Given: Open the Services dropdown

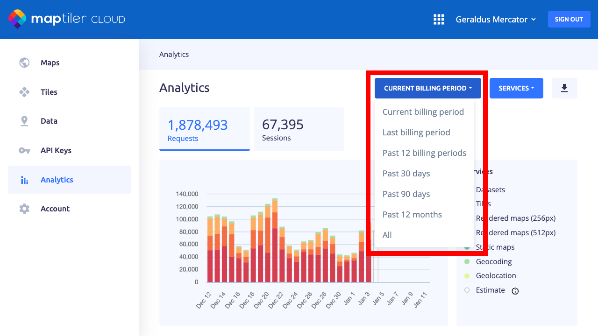Looking at the screenshot, I should (x=516, y=88).
